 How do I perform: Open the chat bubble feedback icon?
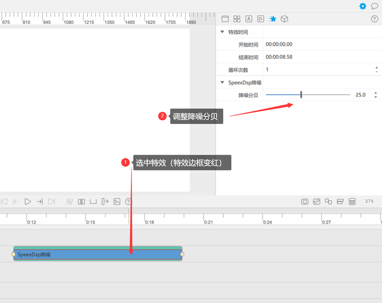click(375, 6)
